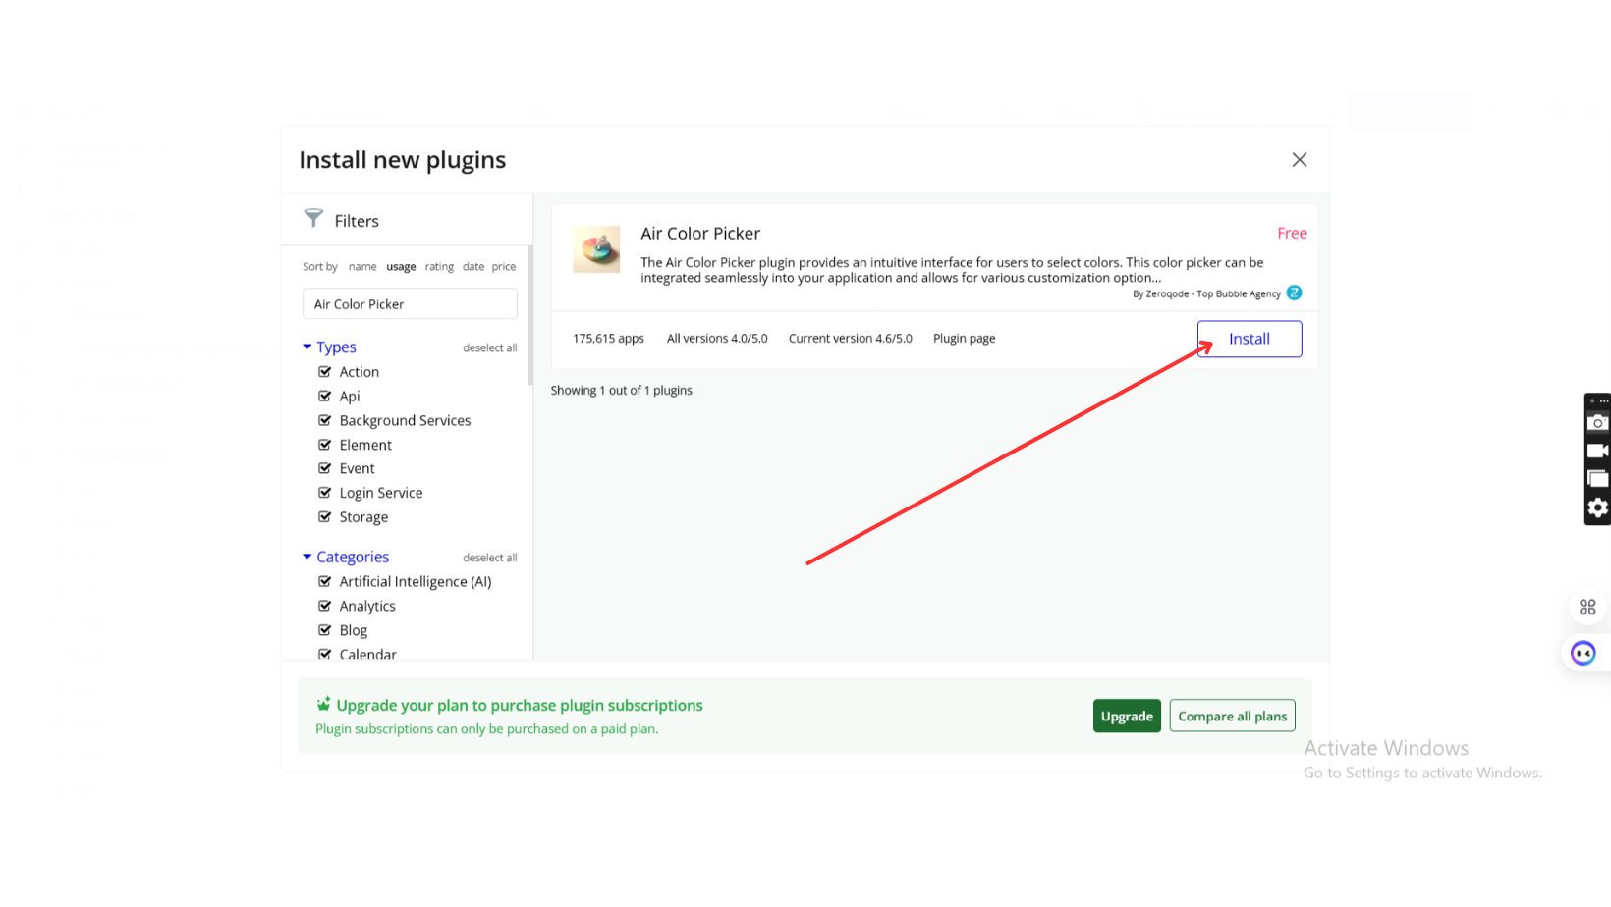1611x907 pixels.
Task: Close the Install new plugins dialog
Action: pyautogui.click(x=1299, y=160)
